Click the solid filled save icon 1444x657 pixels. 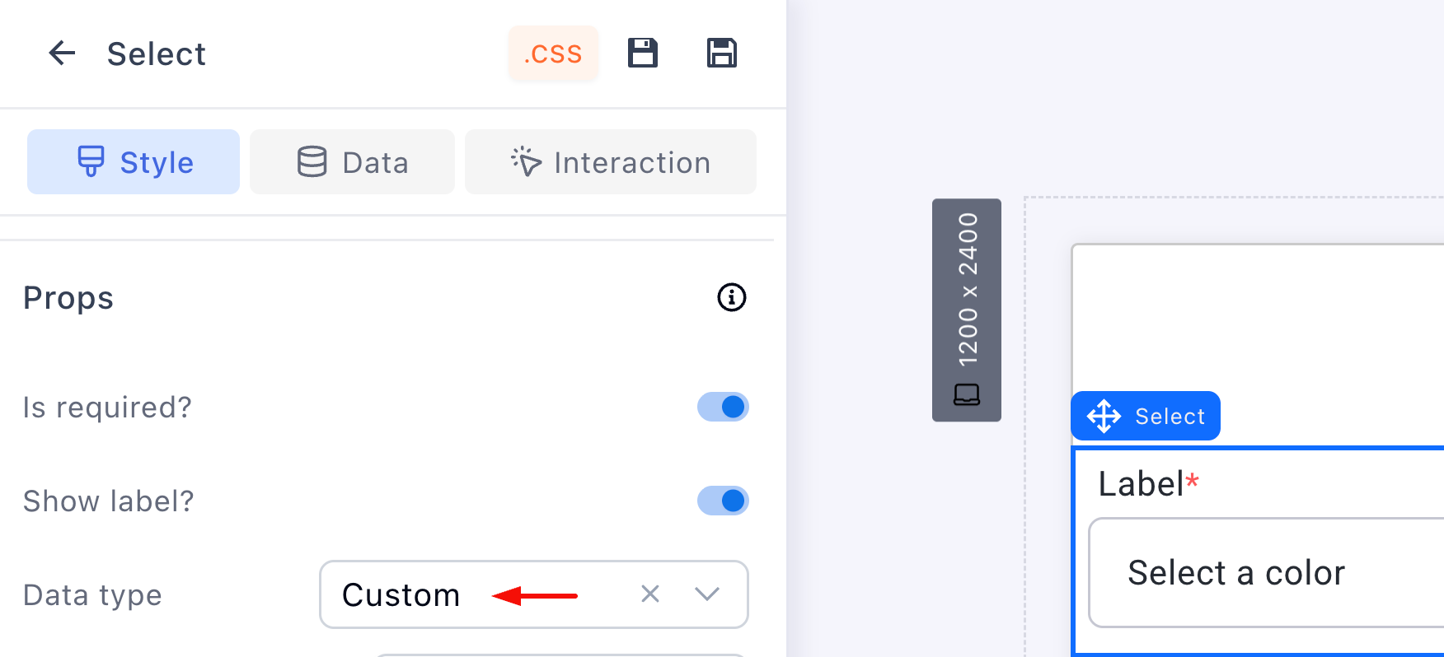click(x=643, y=54)
